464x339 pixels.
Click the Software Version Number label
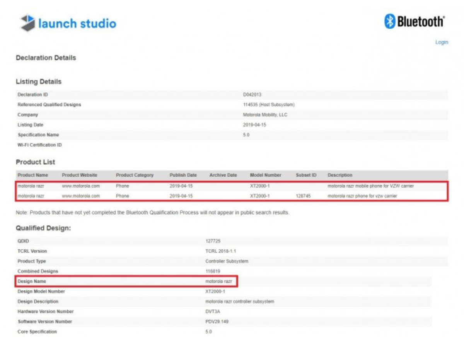(x=45, y=321)
